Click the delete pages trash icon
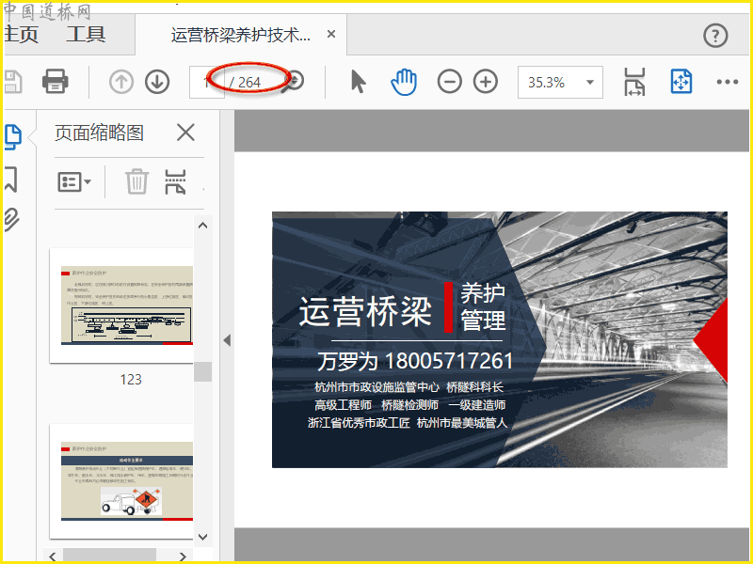Screen dimensions: 753x564 (x=136, y=181)
